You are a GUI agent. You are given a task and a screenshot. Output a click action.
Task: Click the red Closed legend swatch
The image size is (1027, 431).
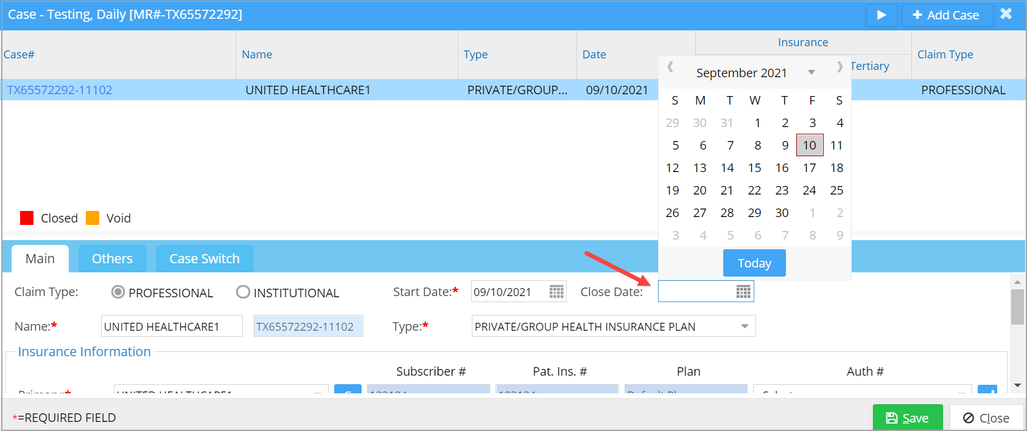[x=27, y=218]
